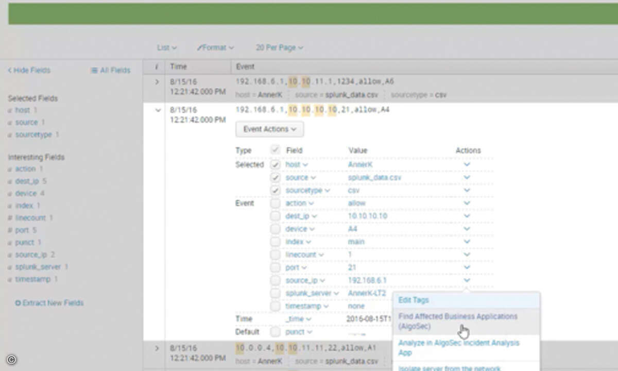Open the 20 Per Page dropdown
The width and height of the screenshot is (618, 371).
(279, 47)
